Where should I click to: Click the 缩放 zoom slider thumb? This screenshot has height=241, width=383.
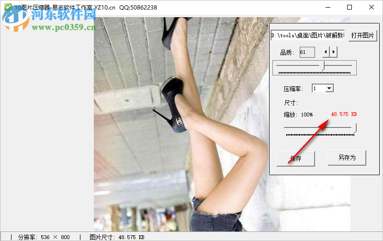354,128
